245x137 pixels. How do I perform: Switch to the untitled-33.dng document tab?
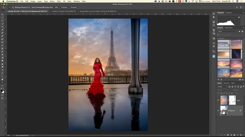[x=64, y=11]
